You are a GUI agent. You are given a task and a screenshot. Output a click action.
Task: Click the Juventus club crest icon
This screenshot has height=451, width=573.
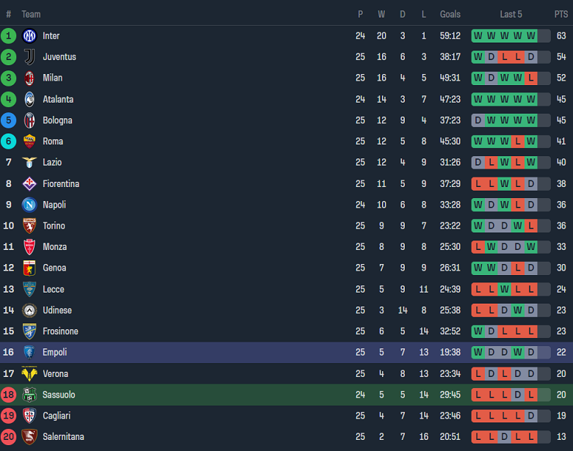tap(29, 57)
